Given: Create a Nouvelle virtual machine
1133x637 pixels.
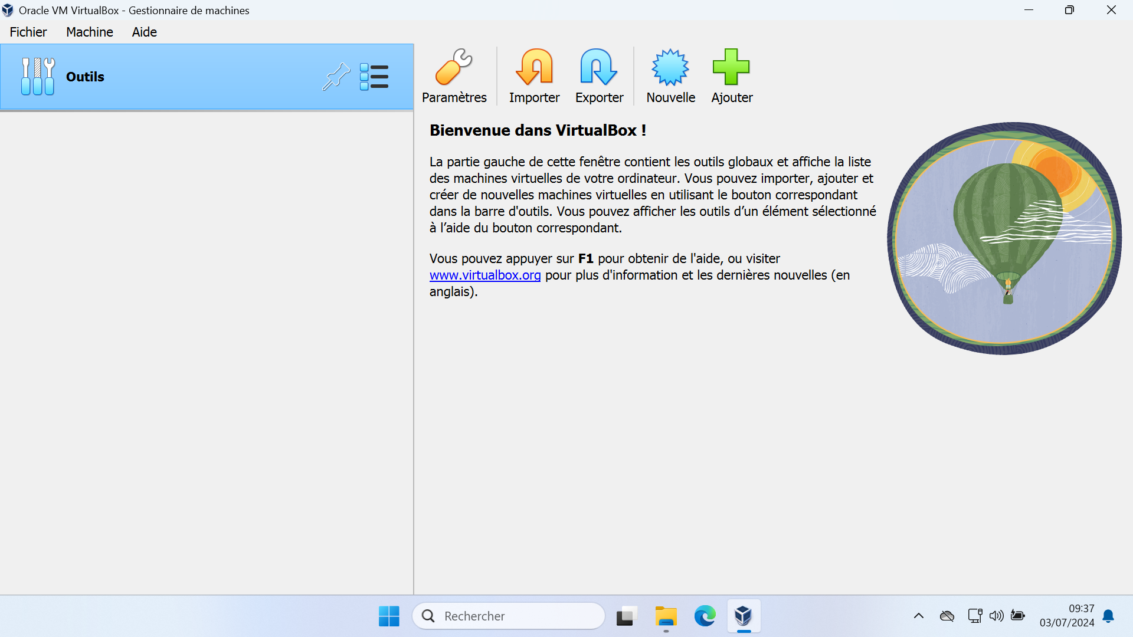Looking at the screenshot, I should click(x=670, y=77).
